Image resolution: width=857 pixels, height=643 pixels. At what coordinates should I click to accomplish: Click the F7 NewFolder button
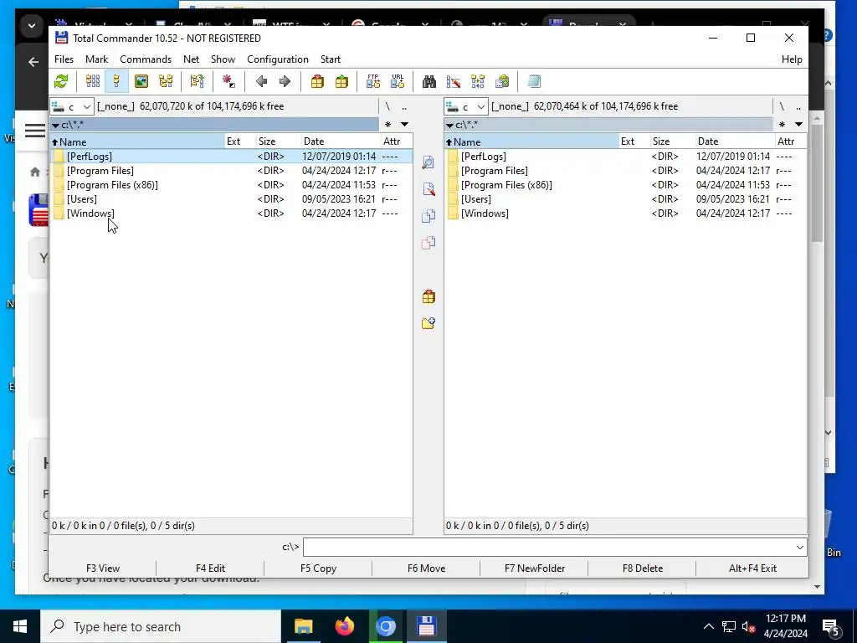(535, 568)
